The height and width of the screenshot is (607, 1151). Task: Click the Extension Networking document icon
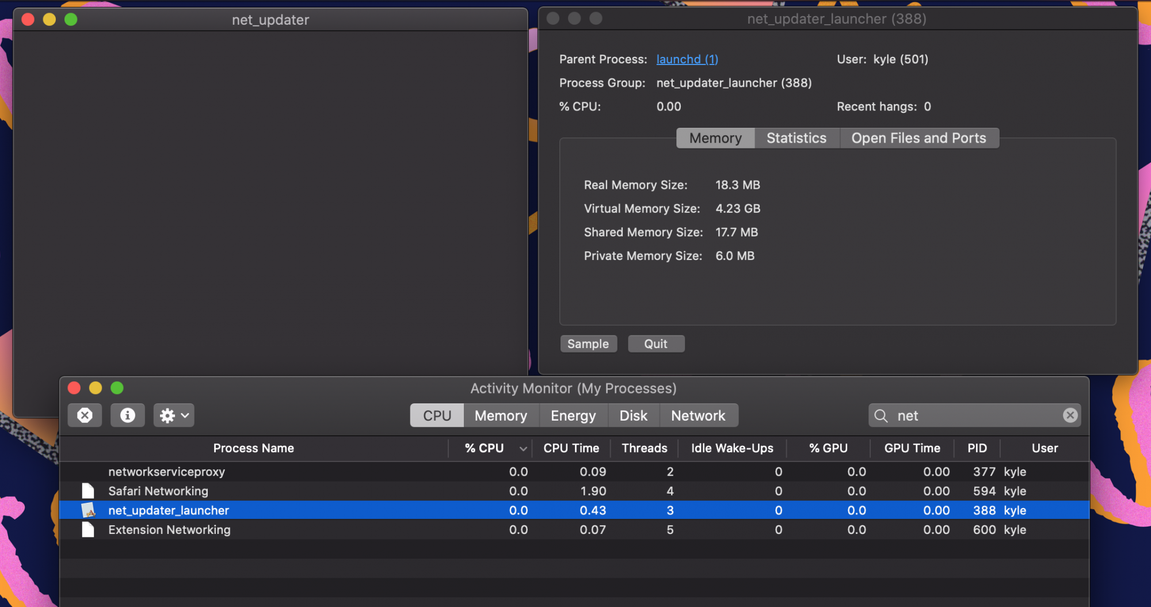point(88,530)
